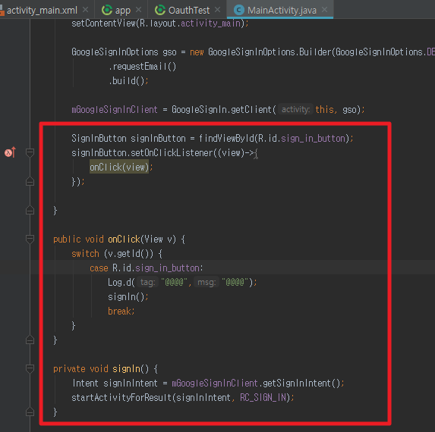The width and height of the screenshot is (435, 432).
Task: Click the Android icon on OauthTest tab
Action: (x=160, y=11)
